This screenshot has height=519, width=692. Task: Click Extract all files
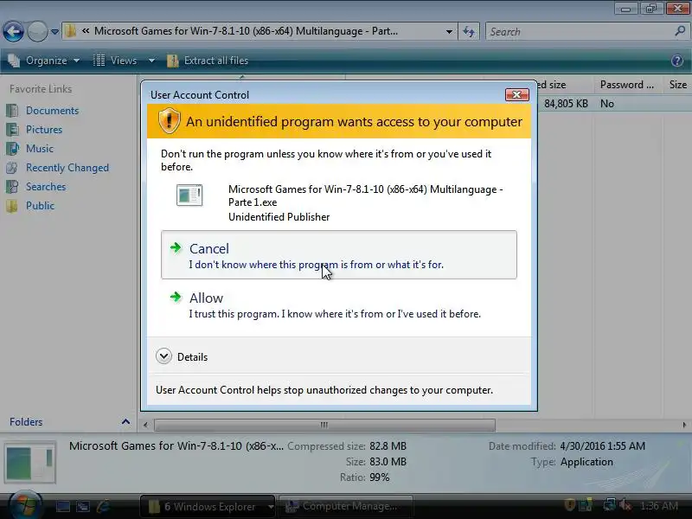click(208, 61)
